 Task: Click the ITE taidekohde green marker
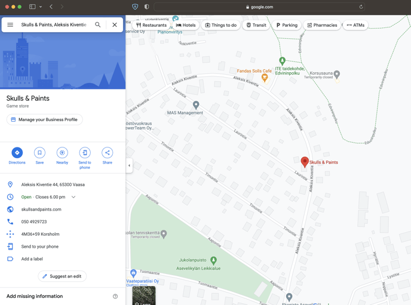282,61
